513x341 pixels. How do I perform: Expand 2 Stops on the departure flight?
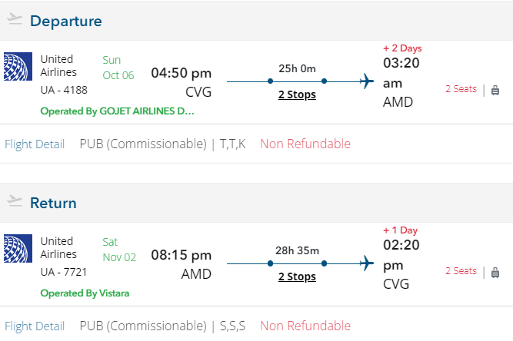297,94
